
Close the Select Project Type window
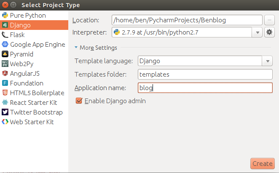[x=5, y=5]
